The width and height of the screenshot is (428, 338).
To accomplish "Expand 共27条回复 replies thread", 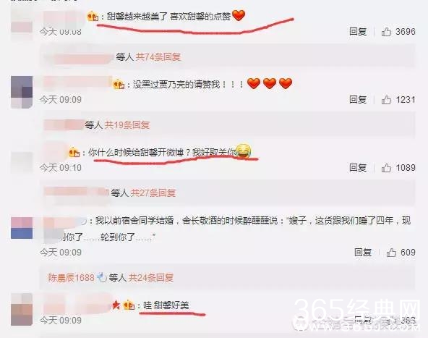I will (153, 193).
